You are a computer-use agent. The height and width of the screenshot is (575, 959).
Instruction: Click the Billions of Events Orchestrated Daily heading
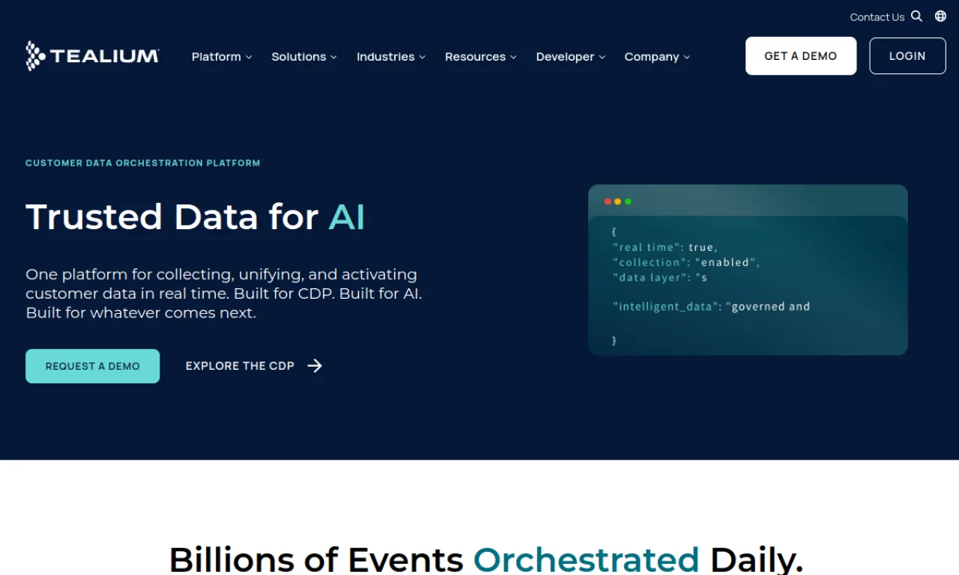pos(486,559)
